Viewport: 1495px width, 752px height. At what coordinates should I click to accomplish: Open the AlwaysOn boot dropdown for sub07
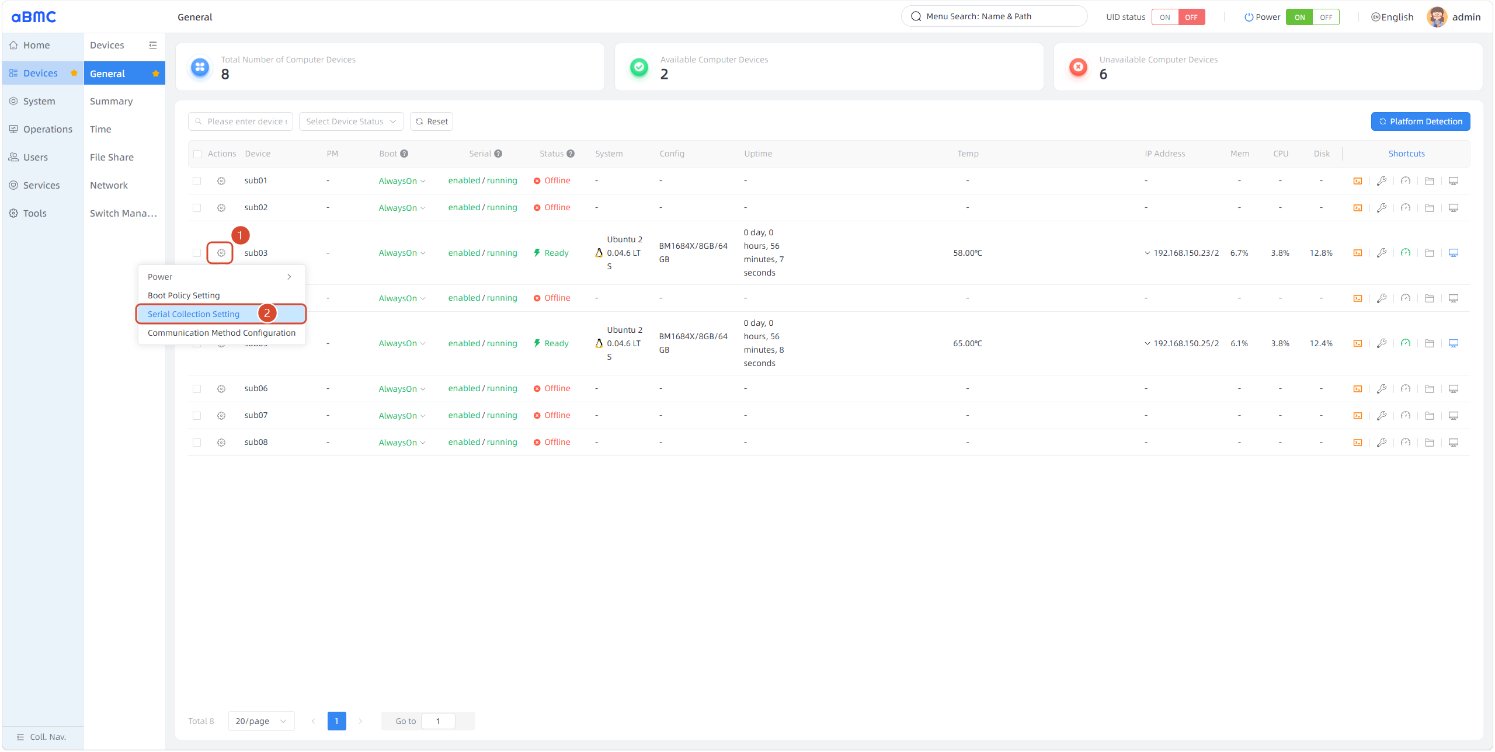coord(402,416)
